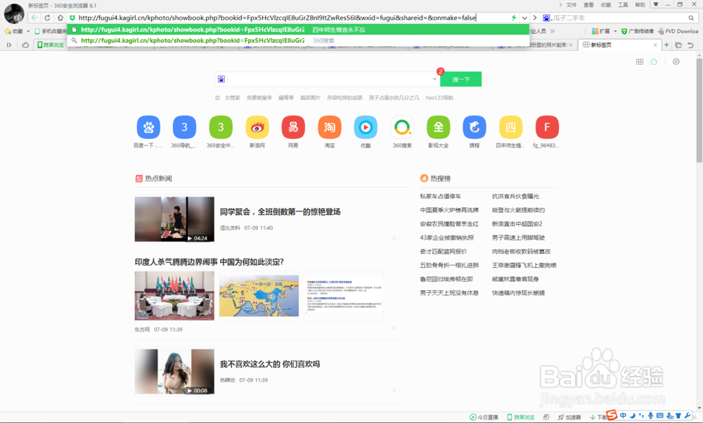Open the 私家车占道停车 hot search entry
The image size is (703, 423).
[440, 196]
